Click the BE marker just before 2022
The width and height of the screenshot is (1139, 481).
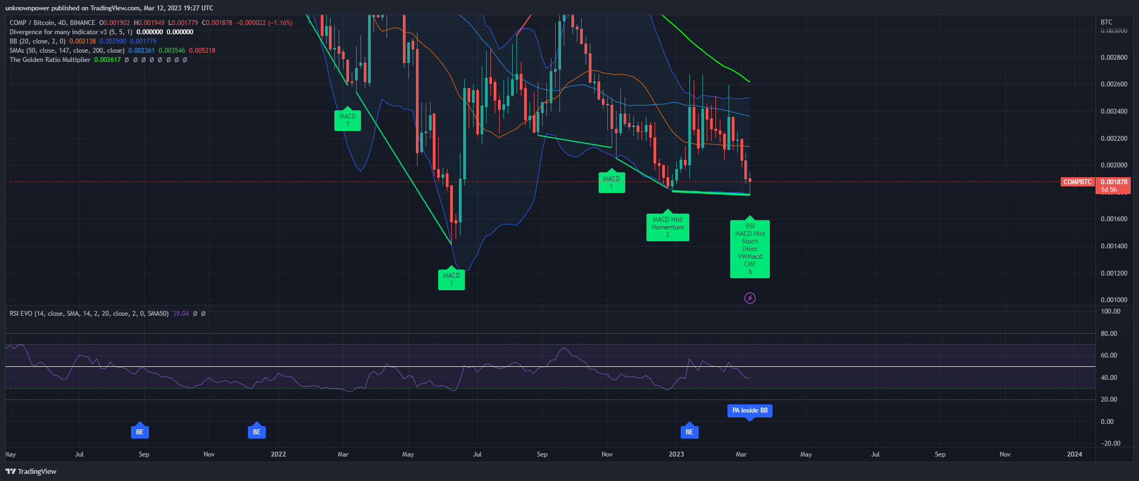257,431
